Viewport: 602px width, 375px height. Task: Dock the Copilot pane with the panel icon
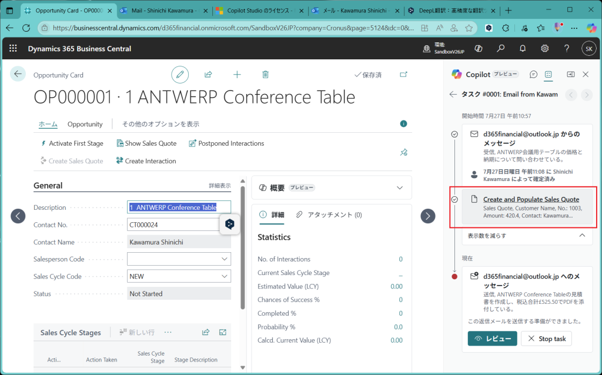[x=571, y=75]
